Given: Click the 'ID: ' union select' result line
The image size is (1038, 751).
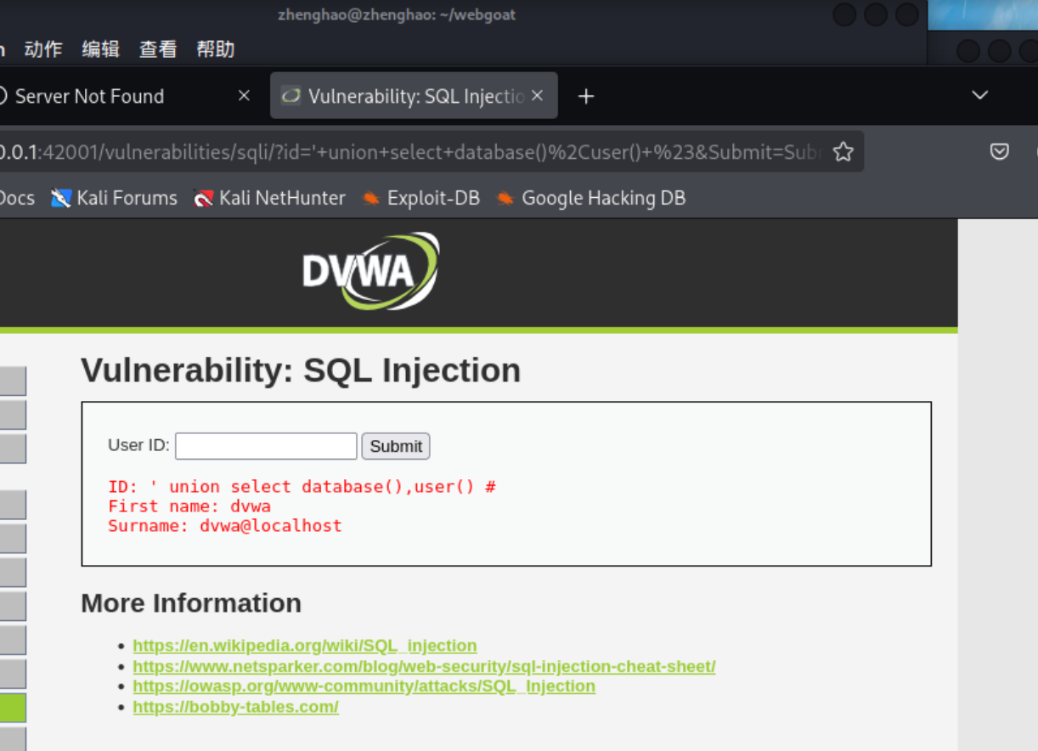Looking at the screenshot, I should click(302, 487).
